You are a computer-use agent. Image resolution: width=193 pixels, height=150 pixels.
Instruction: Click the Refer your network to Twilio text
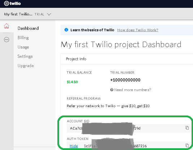point(109,106)
